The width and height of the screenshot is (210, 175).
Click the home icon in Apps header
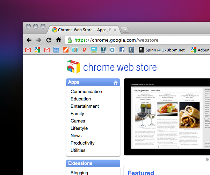116,83
